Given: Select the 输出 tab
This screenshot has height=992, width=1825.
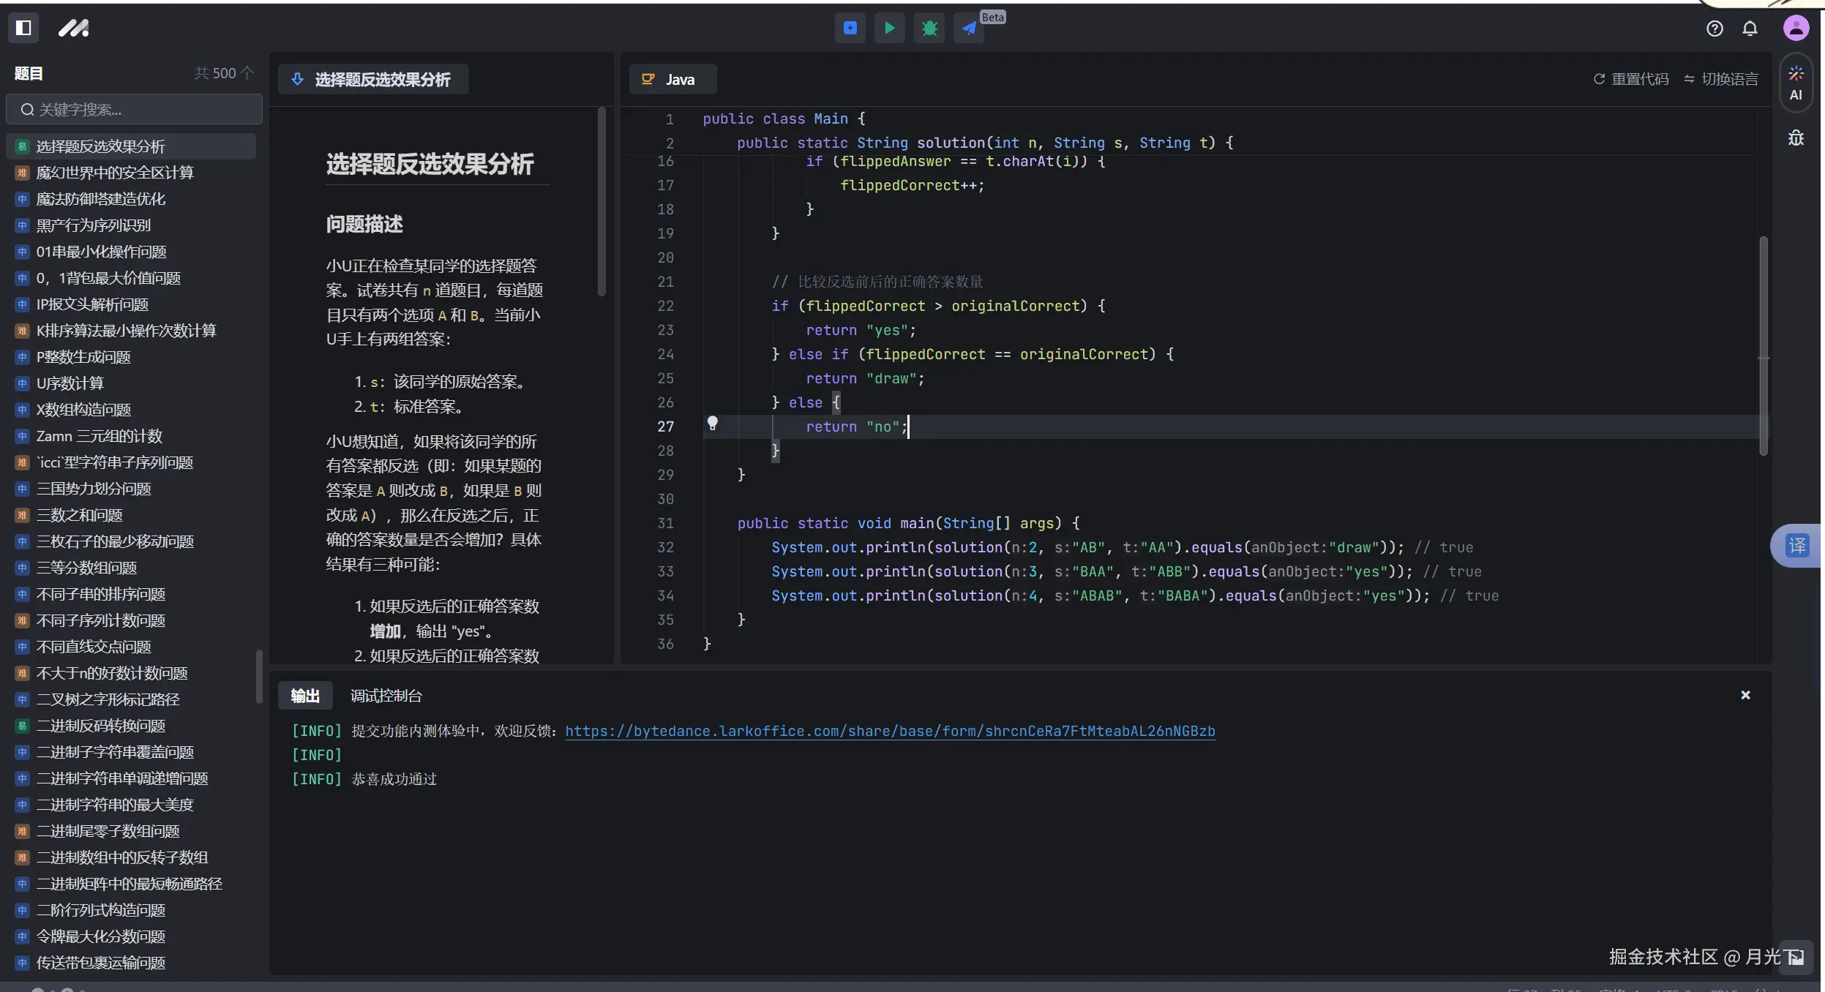Looking at the screenshot, I should tap(305, 696).
